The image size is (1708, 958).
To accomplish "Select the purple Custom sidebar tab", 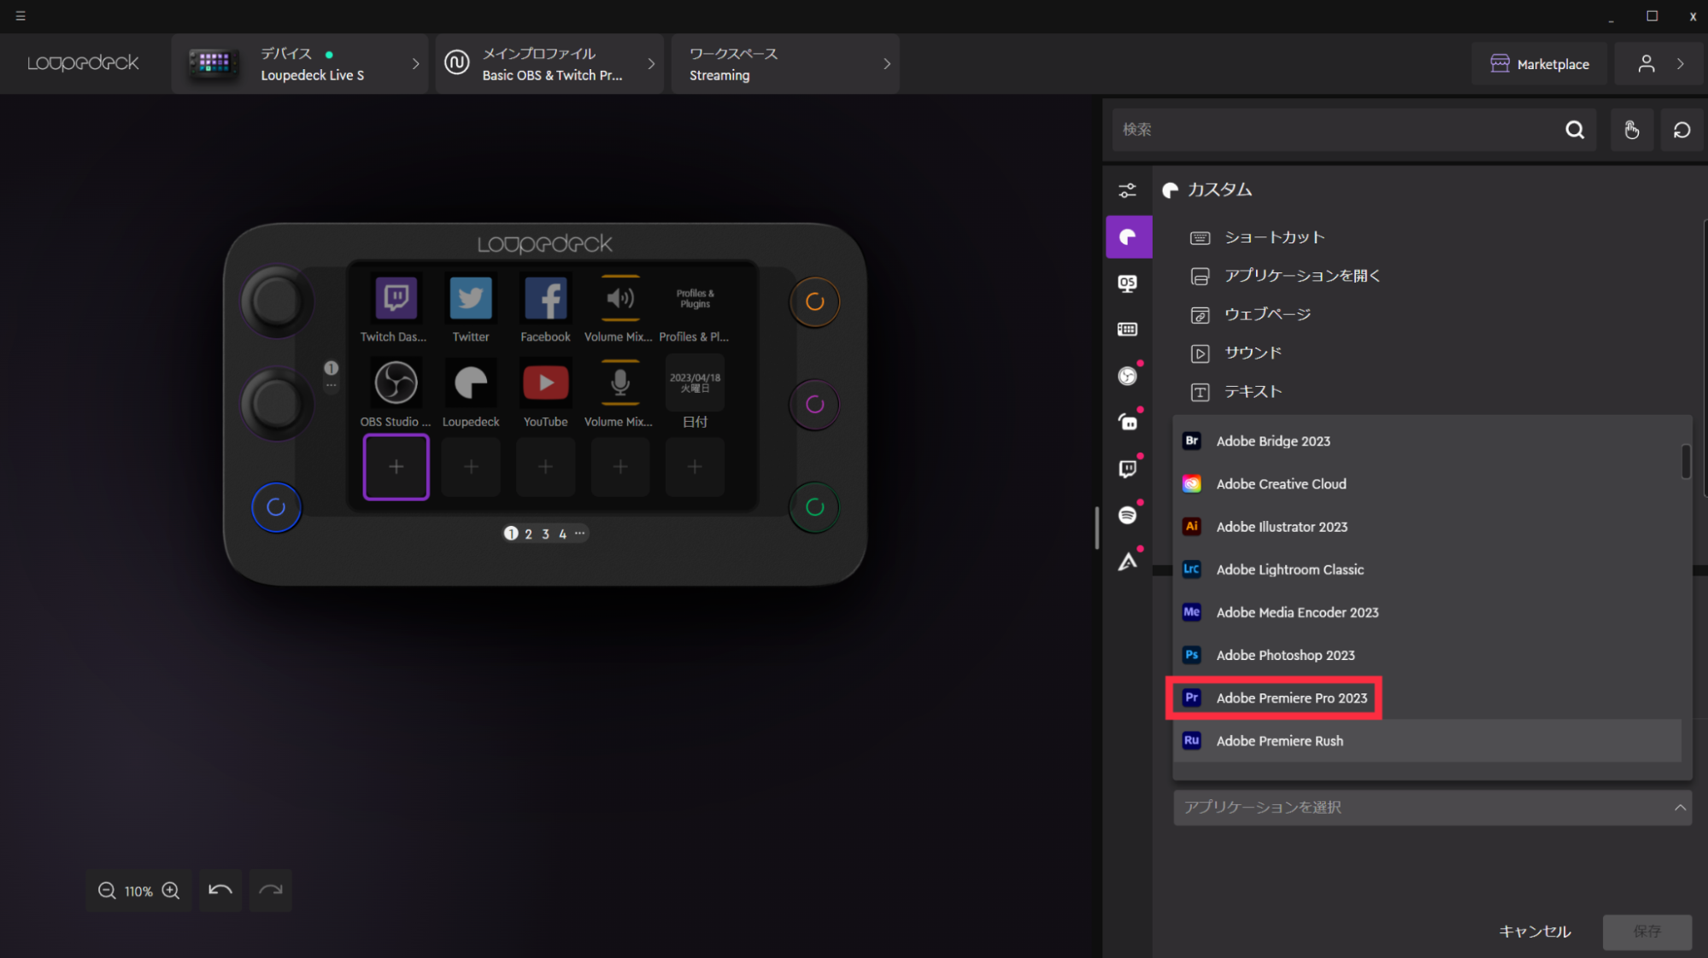I will 1129,237.
